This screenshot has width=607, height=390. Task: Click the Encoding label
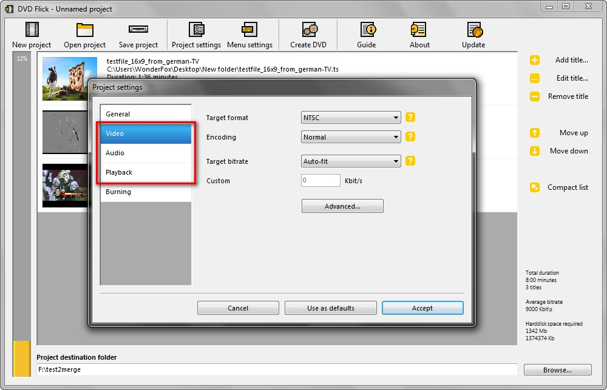(x=221, y=137)
